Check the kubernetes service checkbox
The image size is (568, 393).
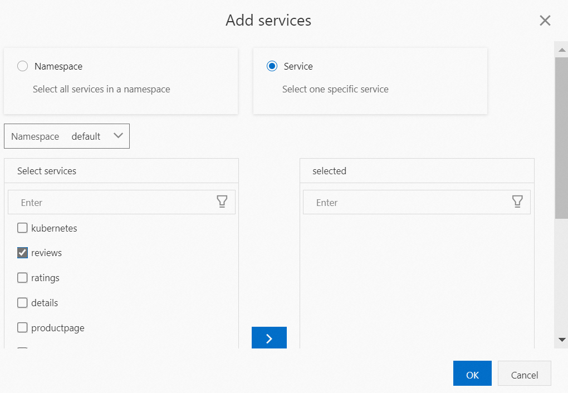(x=22, y=228)
